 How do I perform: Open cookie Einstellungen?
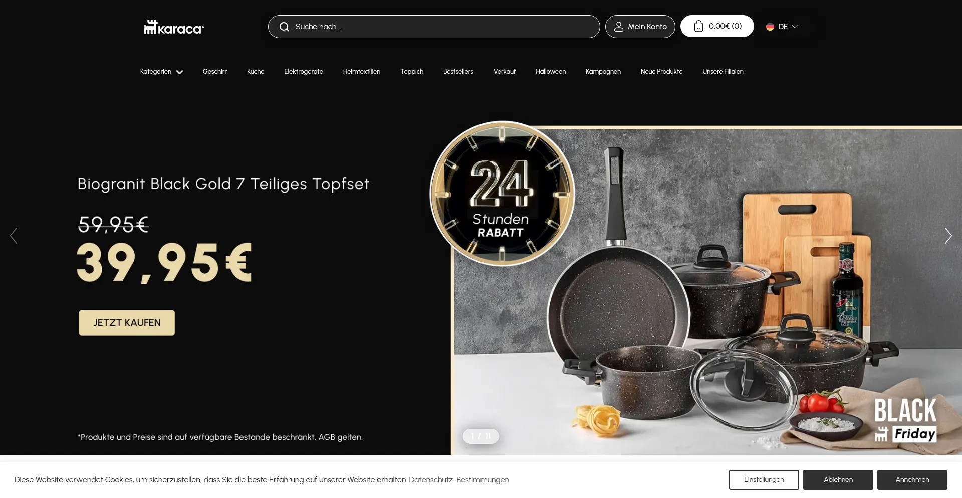(x=764, y=480)
